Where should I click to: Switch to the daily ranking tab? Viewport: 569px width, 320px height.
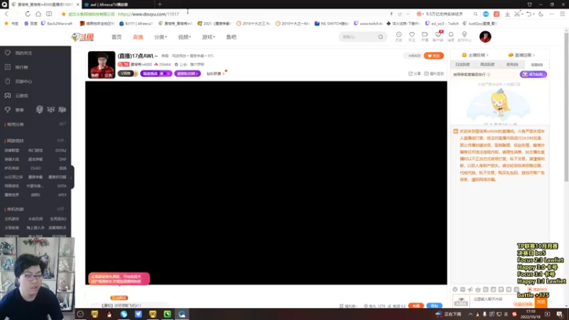[x=463, y=65]
